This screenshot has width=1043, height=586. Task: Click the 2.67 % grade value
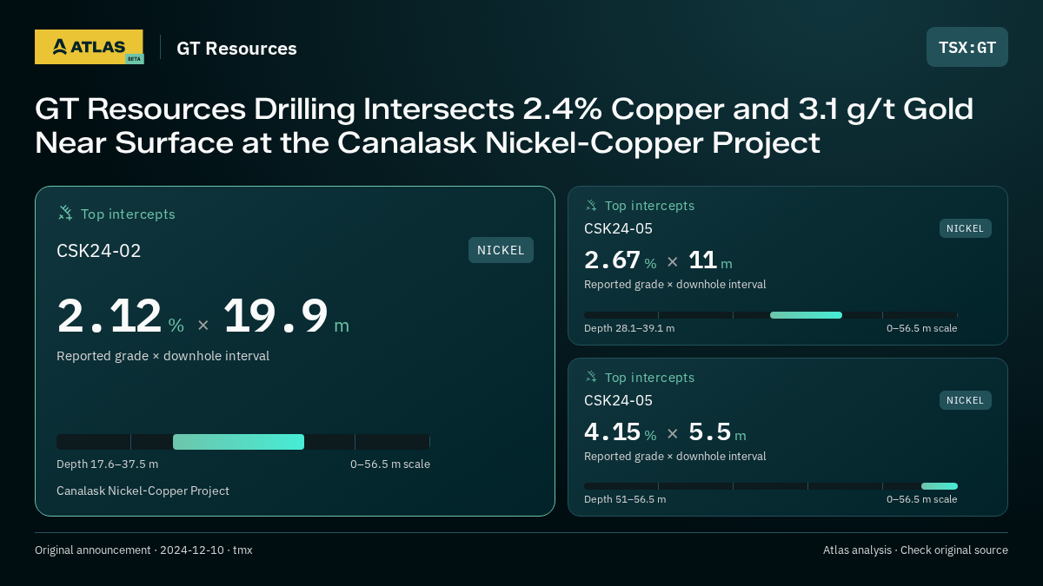(621, 260)
